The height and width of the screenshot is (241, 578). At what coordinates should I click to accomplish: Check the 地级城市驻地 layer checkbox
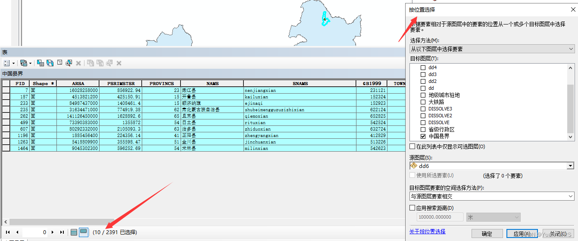point(423,95)
